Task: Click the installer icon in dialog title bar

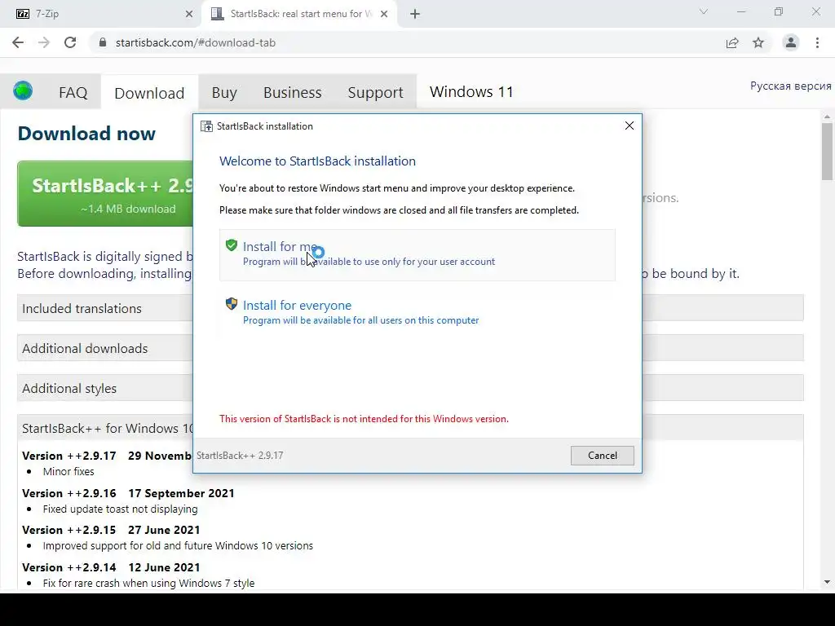Action: click(x=206, y=126)
